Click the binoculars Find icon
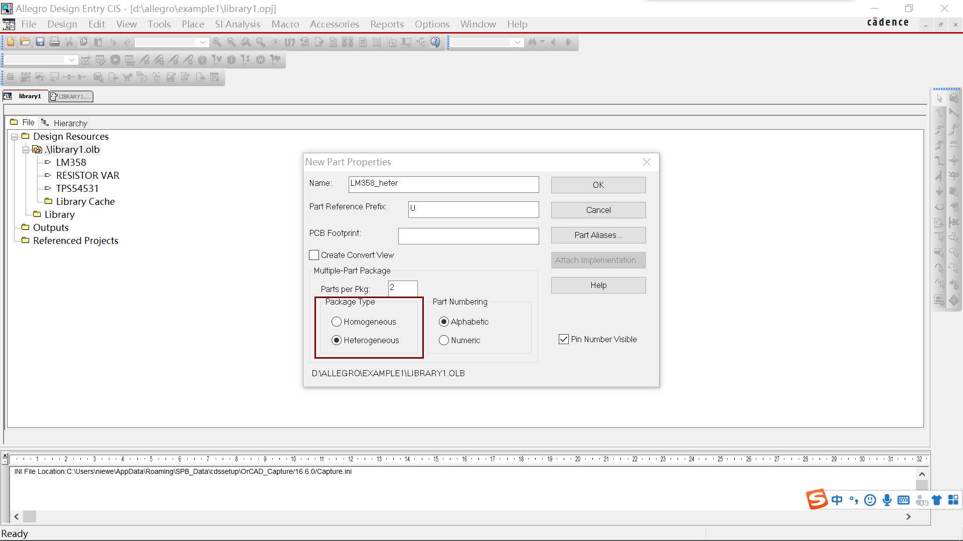Image resolution: width=963 pixels, height=541 pixels. [x=532, y=42]
